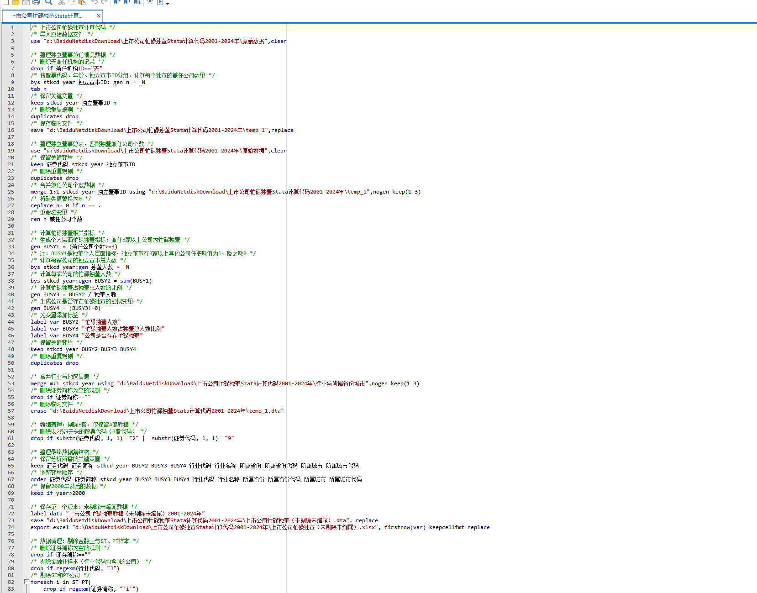Click the 'replace n= 0 if n == .' line
The height and width of the screenshot is (593, 757).
[x=65, y=205]
